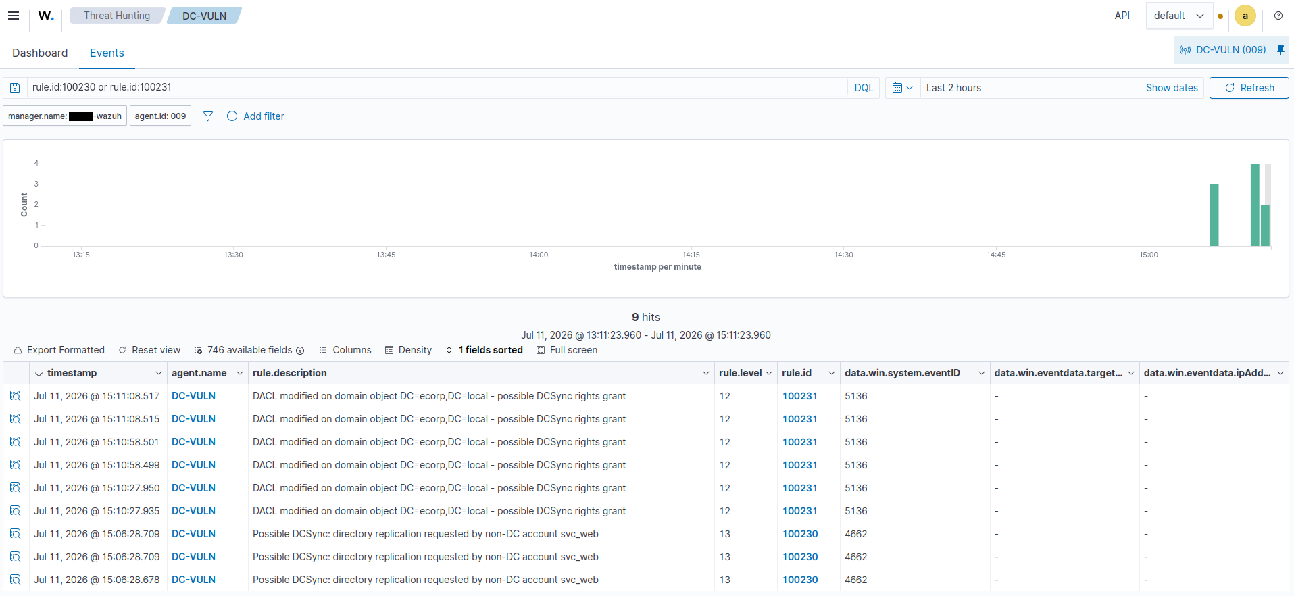Open the 1 fields sorted menu
1294x596 pixels.
(484, 350)
